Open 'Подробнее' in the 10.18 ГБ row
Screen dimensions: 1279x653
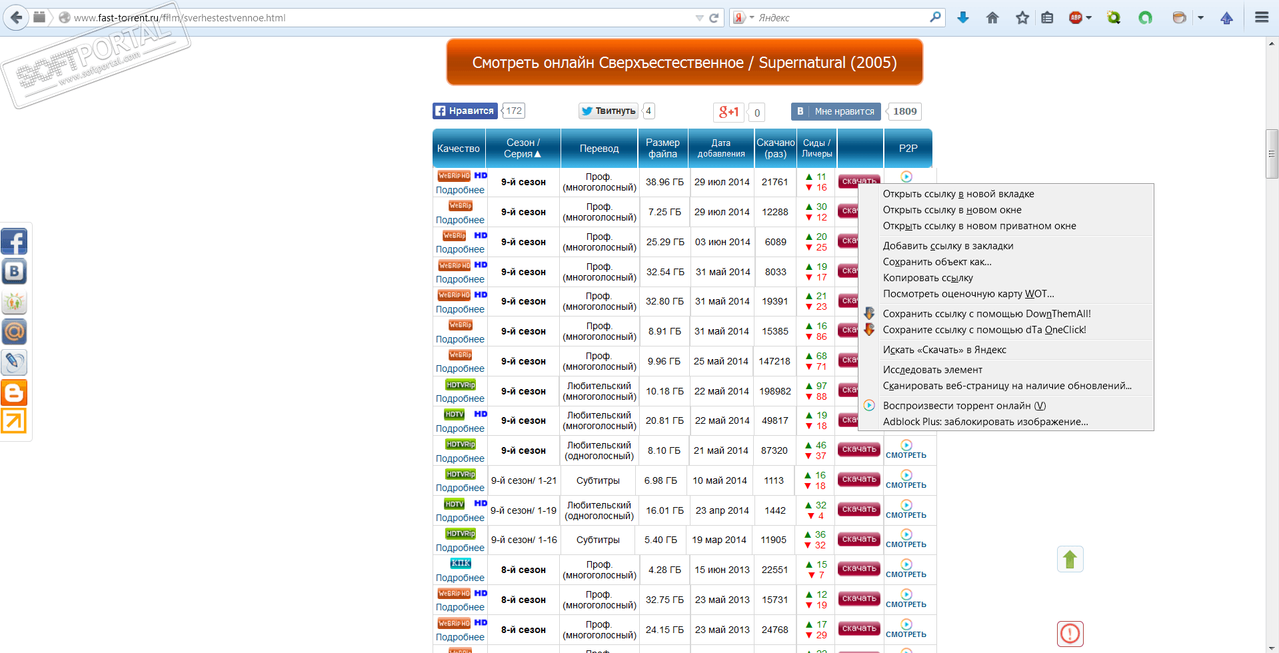[x=460, y=398]
